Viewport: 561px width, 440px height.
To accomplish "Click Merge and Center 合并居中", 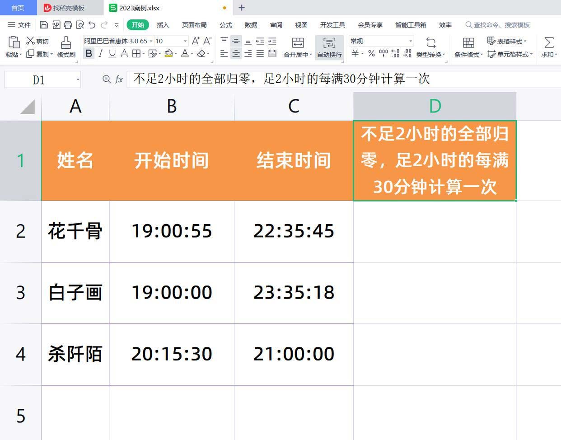I will coord(298,47).
